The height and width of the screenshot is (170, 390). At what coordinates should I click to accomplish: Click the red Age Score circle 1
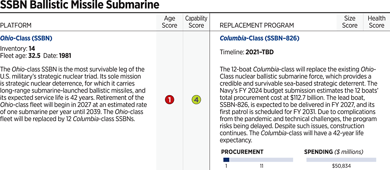(x=169, y=100)
